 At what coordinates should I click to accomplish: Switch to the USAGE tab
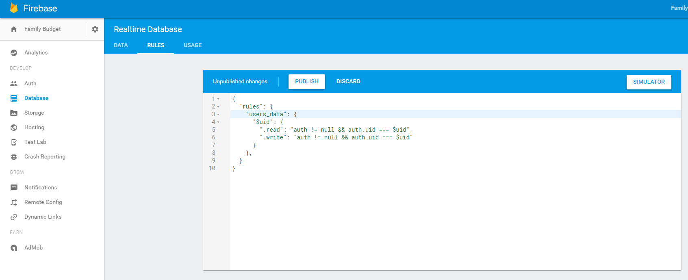[x=193, y=45]
